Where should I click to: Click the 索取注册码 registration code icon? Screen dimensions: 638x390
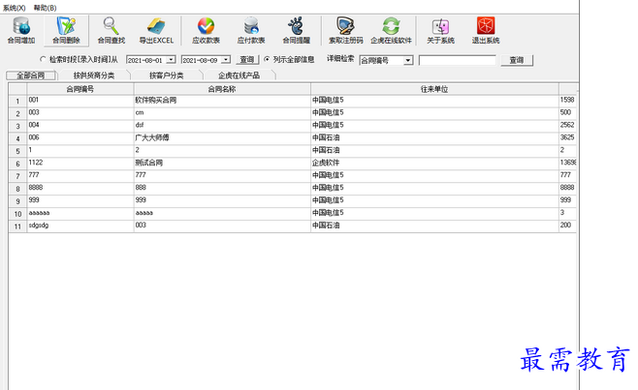pos(345,30)
